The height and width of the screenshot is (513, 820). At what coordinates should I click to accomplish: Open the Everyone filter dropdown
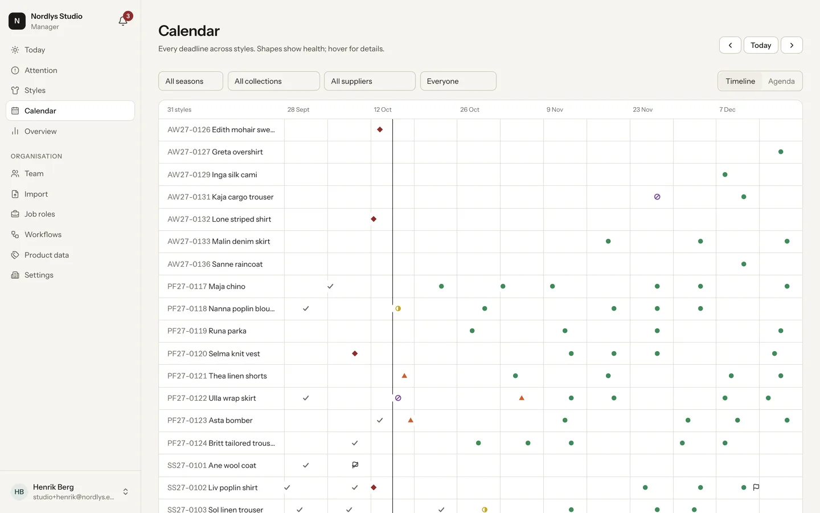click(458, 81)
